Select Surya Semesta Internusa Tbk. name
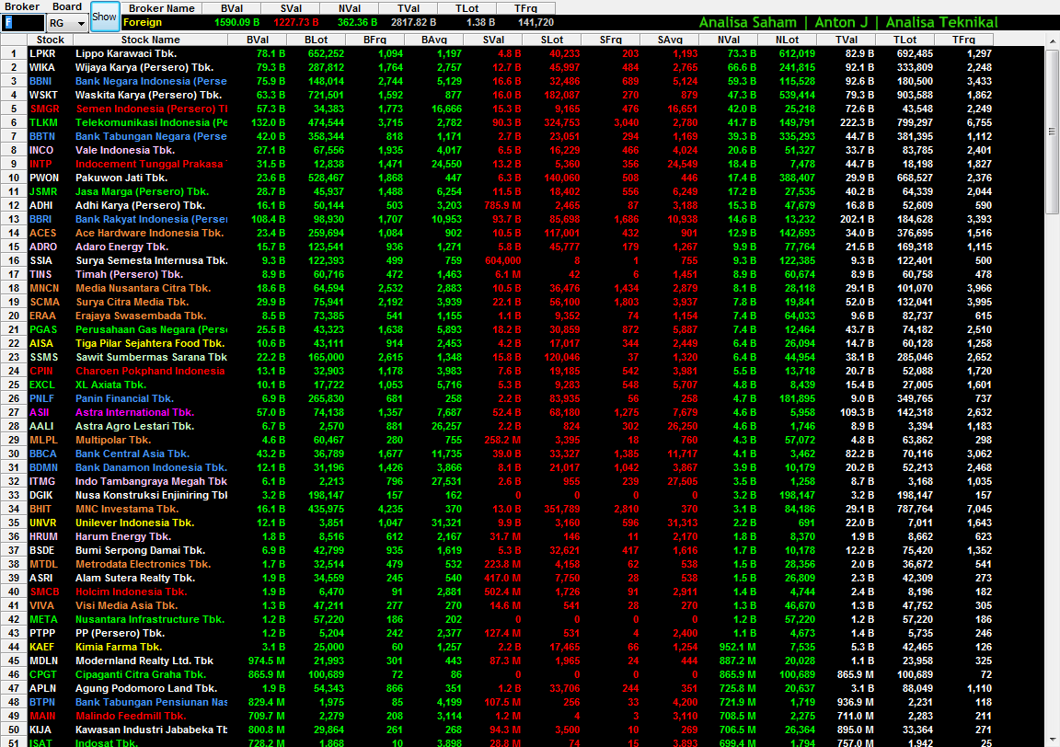This screenshot has height=747, width=1060. click(x=152, y=260)
